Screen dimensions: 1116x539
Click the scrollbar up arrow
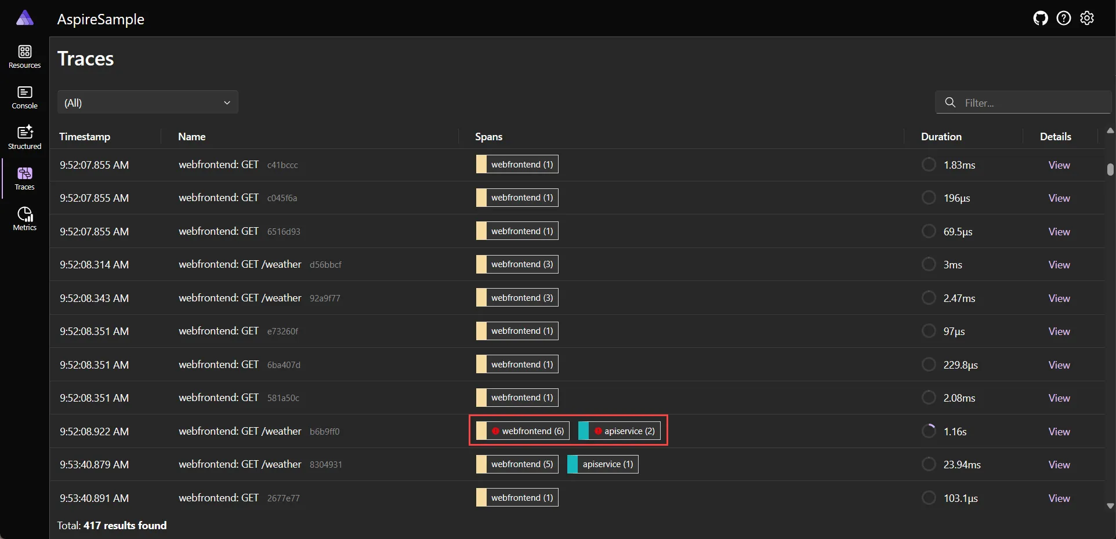coord(1109,130)
